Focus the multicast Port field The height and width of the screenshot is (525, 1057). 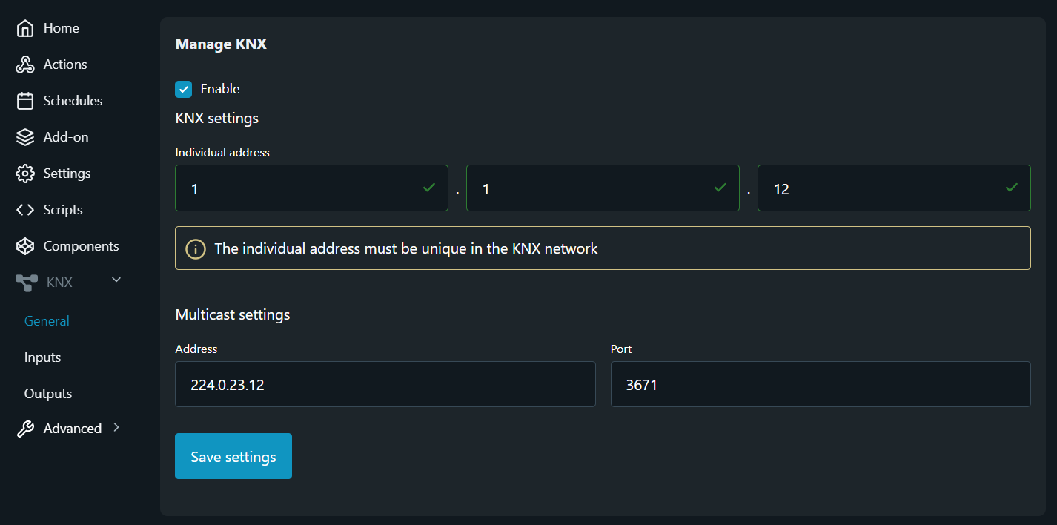click(820, 384)
